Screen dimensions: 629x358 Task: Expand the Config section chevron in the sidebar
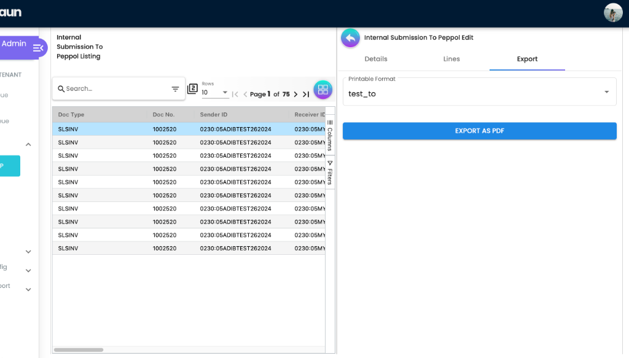tap(28, 270)
